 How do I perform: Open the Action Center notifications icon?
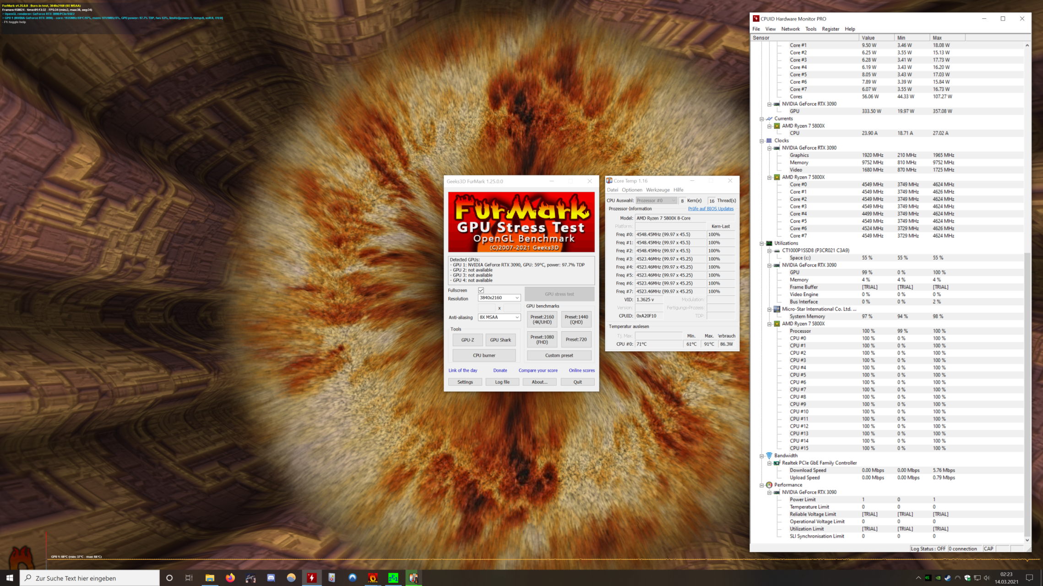[x=1030, y=578]
